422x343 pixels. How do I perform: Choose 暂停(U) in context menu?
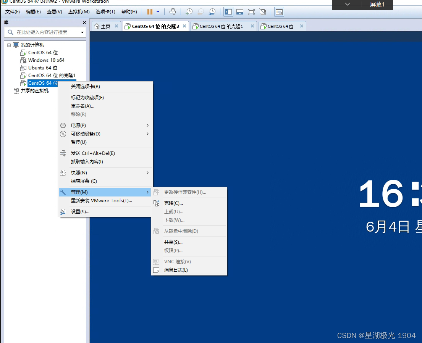(x=105, y=142)
